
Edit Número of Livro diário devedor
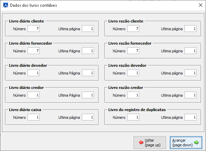pos(34,73)
